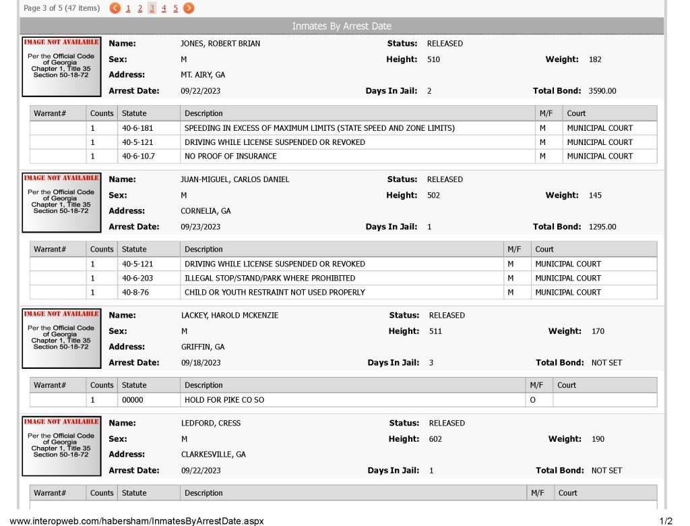This screenshot has width=690, height=526.
Task: Click Robert Brian Jones image placeholder
Action: (x=61, y=67)
